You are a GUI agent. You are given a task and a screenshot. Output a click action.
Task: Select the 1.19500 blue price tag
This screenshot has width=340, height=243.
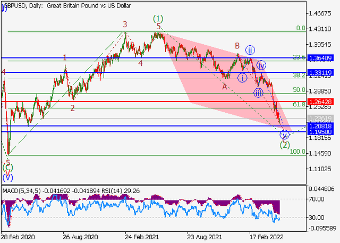320,132
